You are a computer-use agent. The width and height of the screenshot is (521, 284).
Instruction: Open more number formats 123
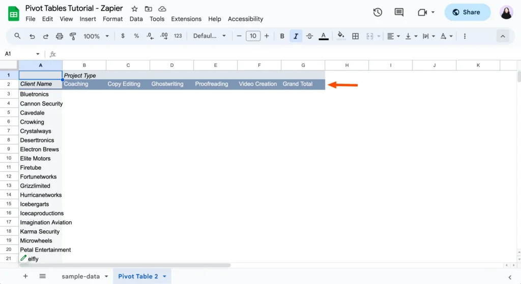[x=178, y=35]
